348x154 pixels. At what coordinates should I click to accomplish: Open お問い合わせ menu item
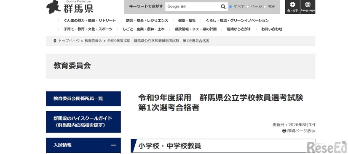coord(272,29)
